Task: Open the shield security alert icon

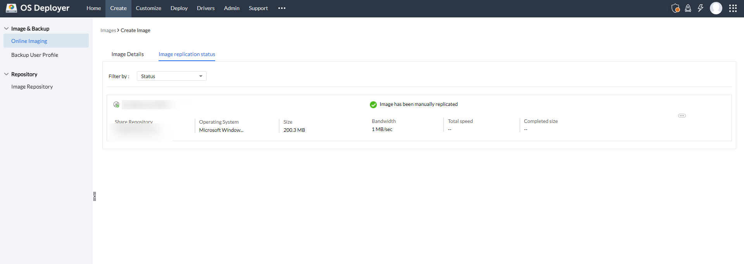Action: coord(675,8)
